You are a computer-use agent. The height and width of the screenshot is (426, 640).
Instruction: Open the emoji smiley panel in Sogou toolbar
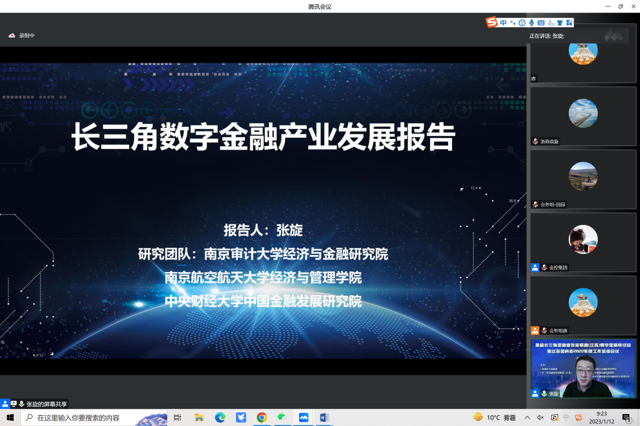(522, 23)
